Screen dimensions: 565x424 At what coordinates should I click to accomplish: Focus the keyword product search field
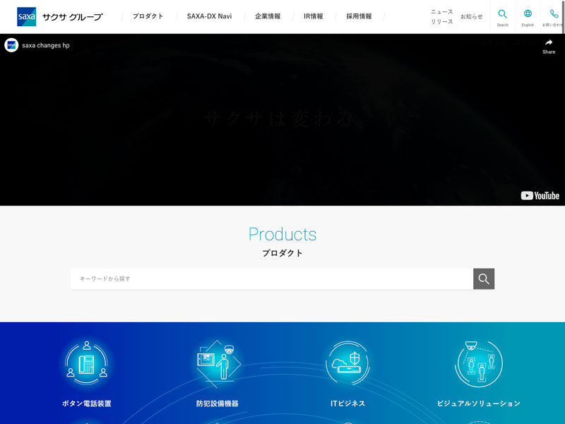click(x=272, y=279)
